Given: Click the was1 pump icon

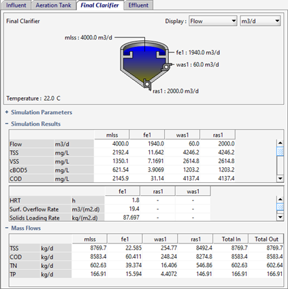Looking at the screenshot, I should coord(166,67).
